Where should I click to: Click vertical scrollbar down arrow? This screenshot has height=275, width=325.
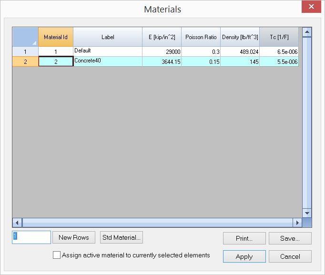tap(307, 213)
